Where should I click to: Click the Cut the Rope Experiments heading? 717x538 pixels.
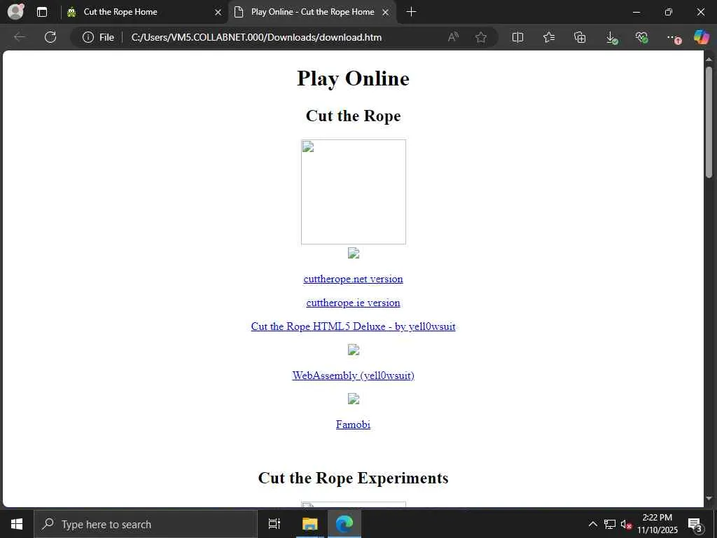click(x=353, y=478)
